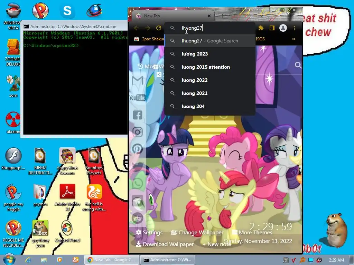Go back in Chrome
354x265 pixels.
pyautogui.click(x=137, y=28)
